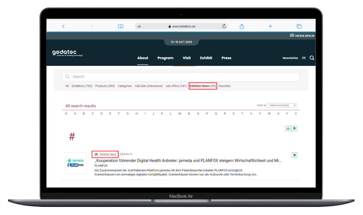The width and height of the screenshot is (363, 215).
Task: Click the jameda PLANFOX logo thumbnail
Action: pos(76,163)
